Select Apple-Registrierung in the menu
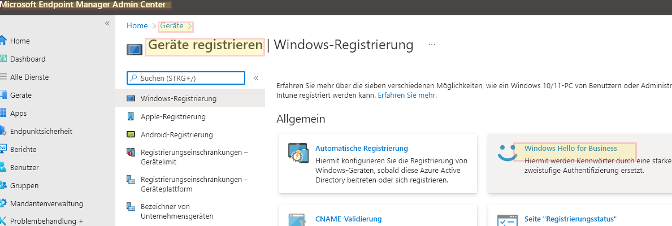Image resolution: width=672 pixels, height=226 pixels. [173, 116]
